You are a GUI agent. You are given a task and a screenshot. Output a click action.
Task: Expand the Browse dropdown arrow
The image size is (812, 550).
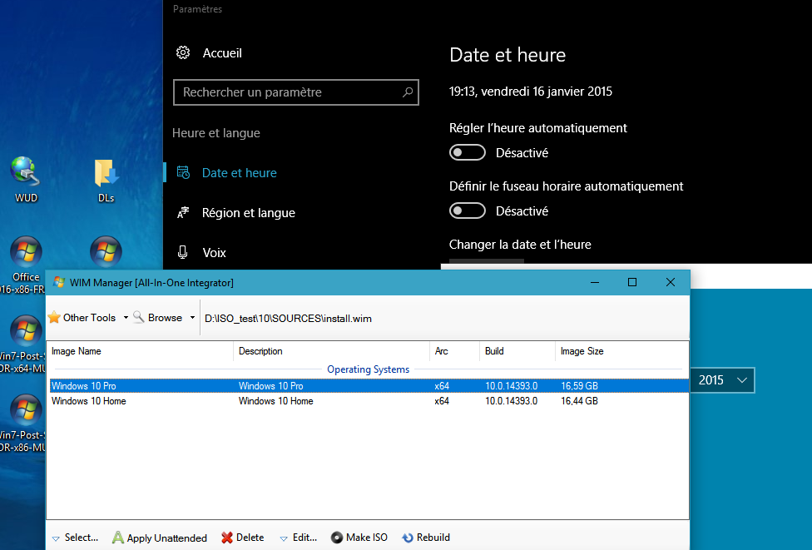(192, 318)
